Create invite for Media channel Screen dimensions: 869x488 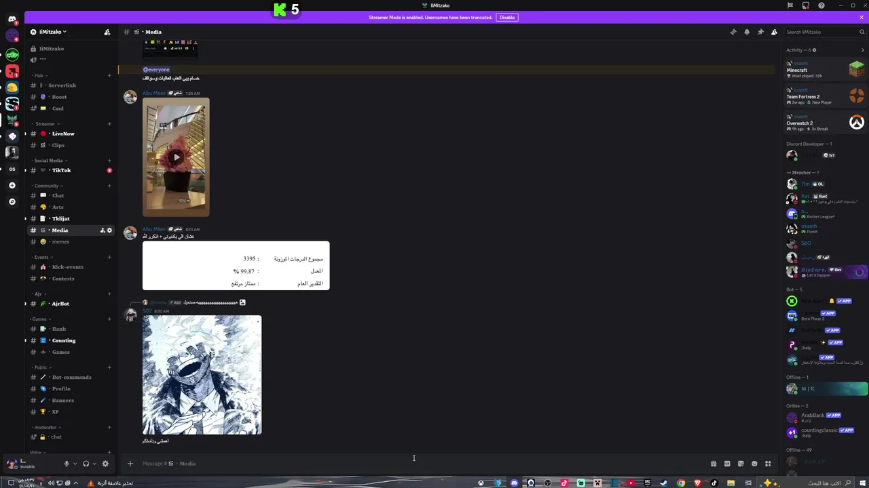point(103,230)
